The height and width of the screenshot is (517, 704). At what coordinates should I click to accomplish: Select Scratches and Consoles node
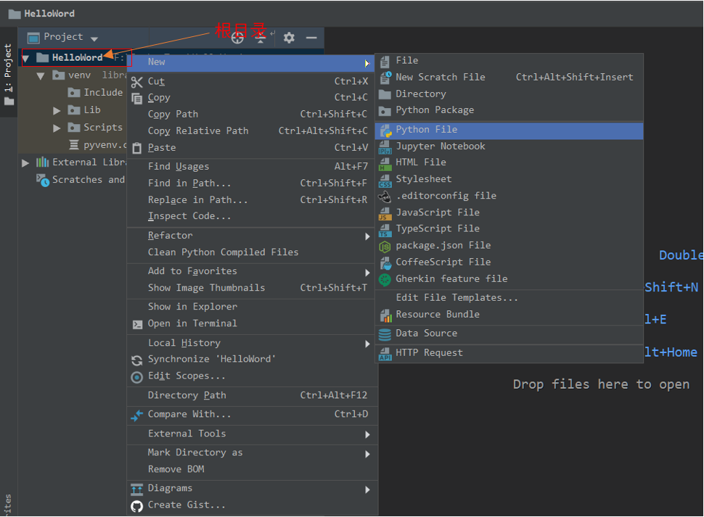point(81,181)
